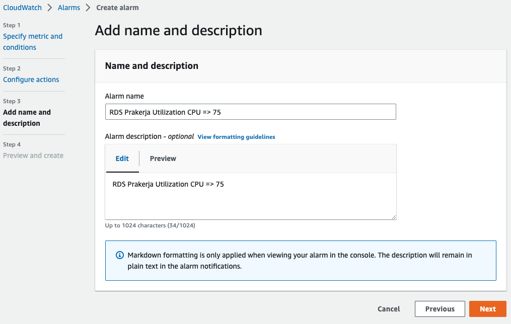This screenshot has width=511, height=324.
Task: Open the View formatting guidelines link
Action: (x=236, y=137)
